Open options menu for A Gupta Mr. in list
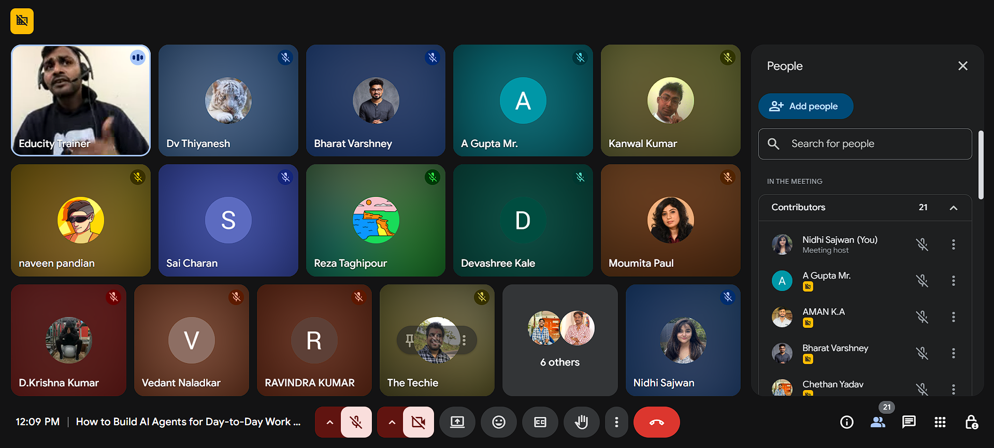 (x=954, y=281)
